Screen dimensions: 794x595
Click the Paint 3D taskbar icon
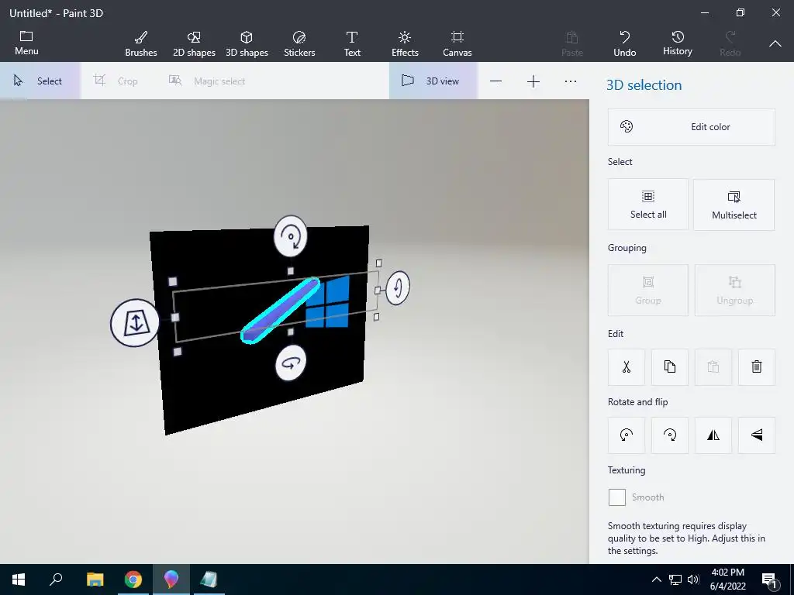click(171, 580)
